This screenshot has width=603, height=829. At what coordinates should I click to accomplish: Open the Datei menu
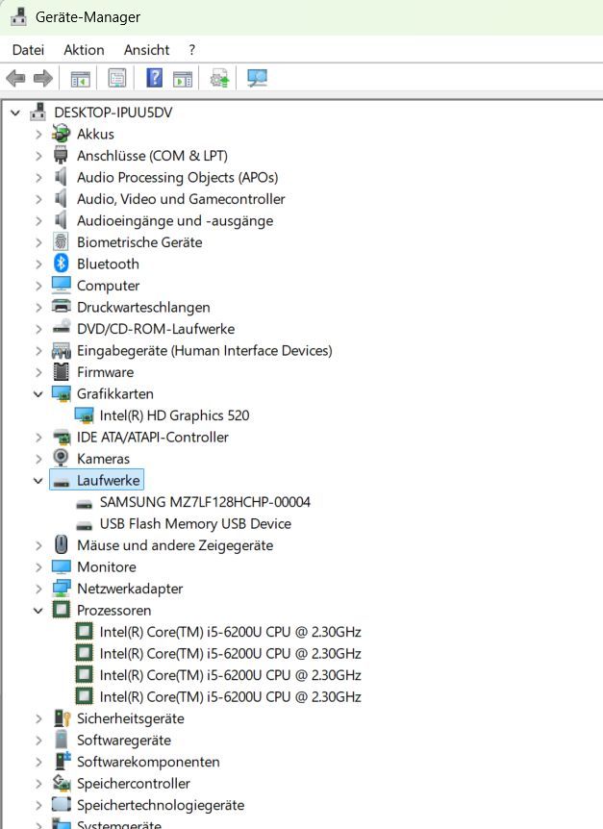coord(28,49)
